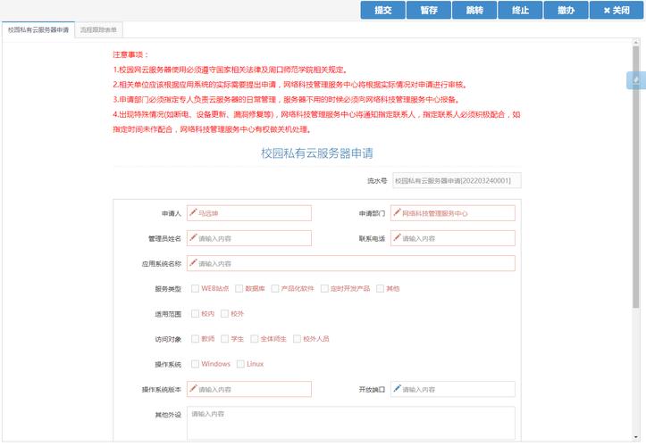Enable the 校外 scope checkbox
This screenshot has width=646, height=446.
(x=224, y=313)
